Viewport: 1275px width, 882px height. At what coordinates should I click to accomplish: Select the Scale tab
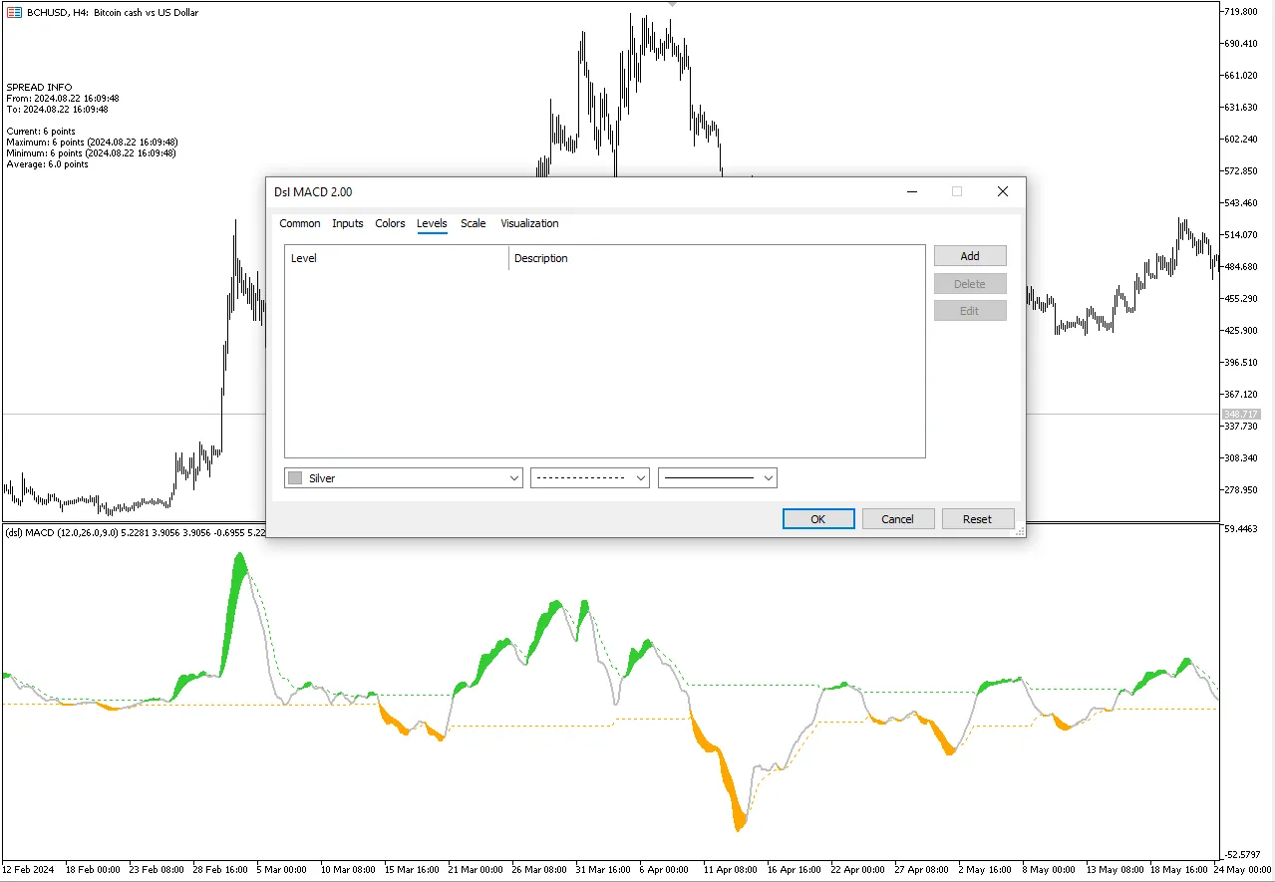pyautogui.click(x=473, y=223)
